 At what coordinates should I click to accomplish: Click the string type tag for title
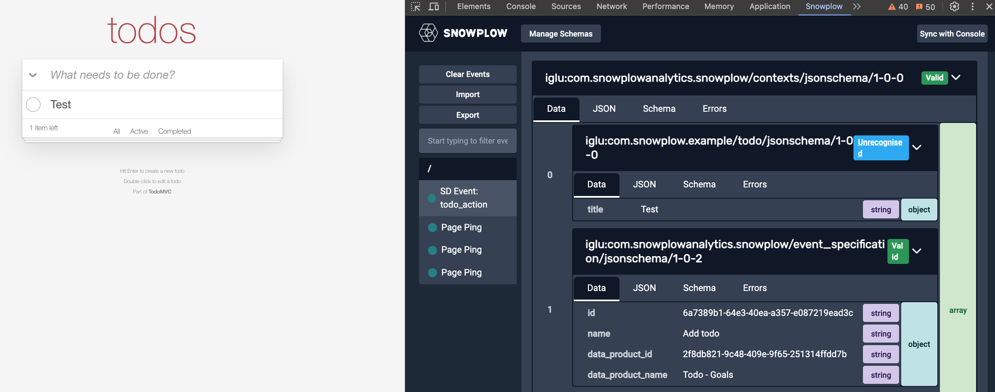coord(881,210)
